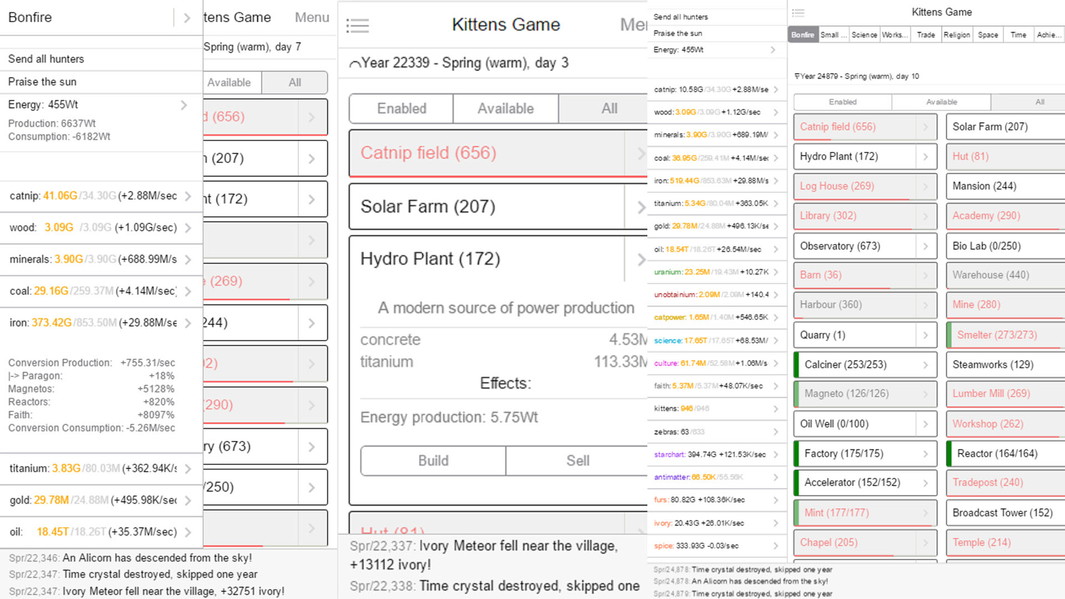Open the catnip 10.58G row chevron
Image resolution: width=1065 pixels, height=599 pixels.
(x=776, y=89)
